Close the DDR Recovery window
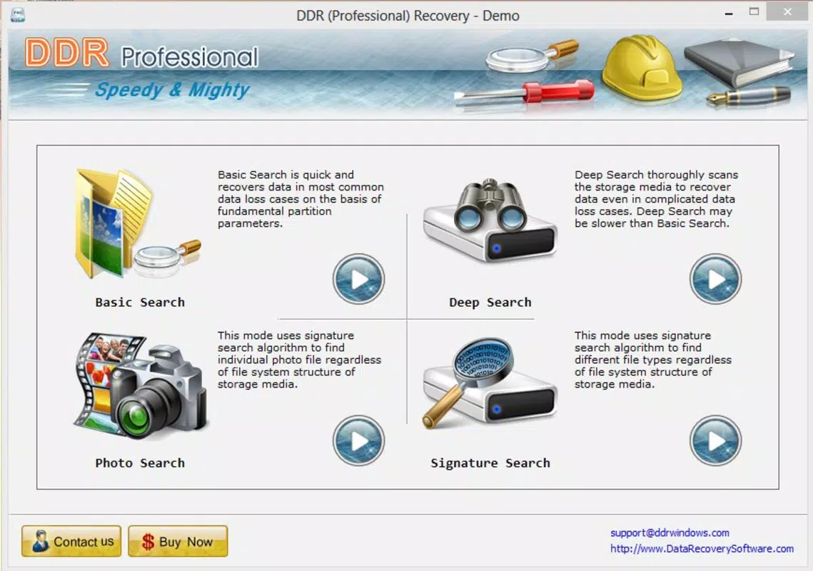The image size is (813, 571). (787, 11)
